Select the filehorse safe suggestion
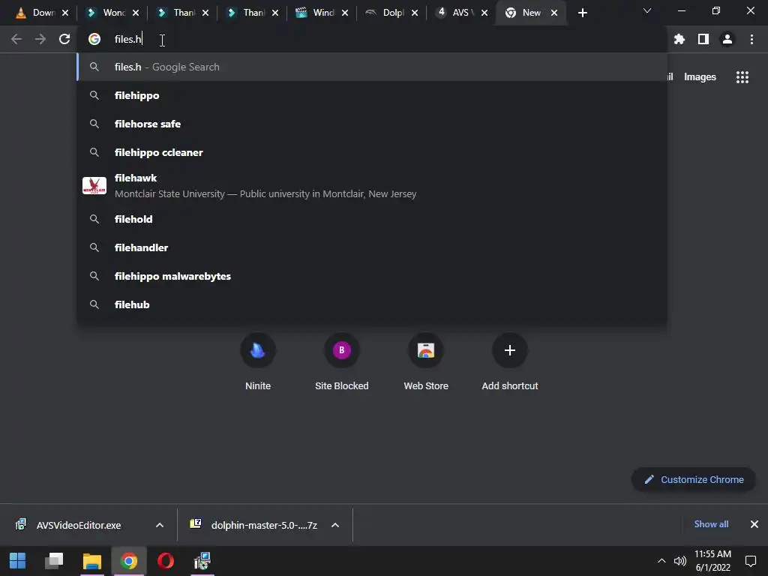Screen dimensions: 768x576 click(372, 124)
